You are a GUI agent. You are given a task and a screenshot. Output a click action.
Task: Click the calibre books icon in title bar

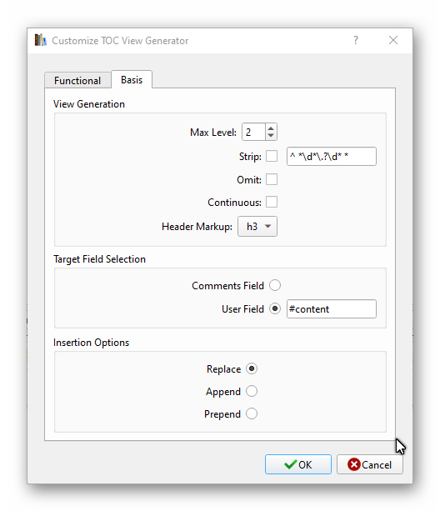[40, 40]
